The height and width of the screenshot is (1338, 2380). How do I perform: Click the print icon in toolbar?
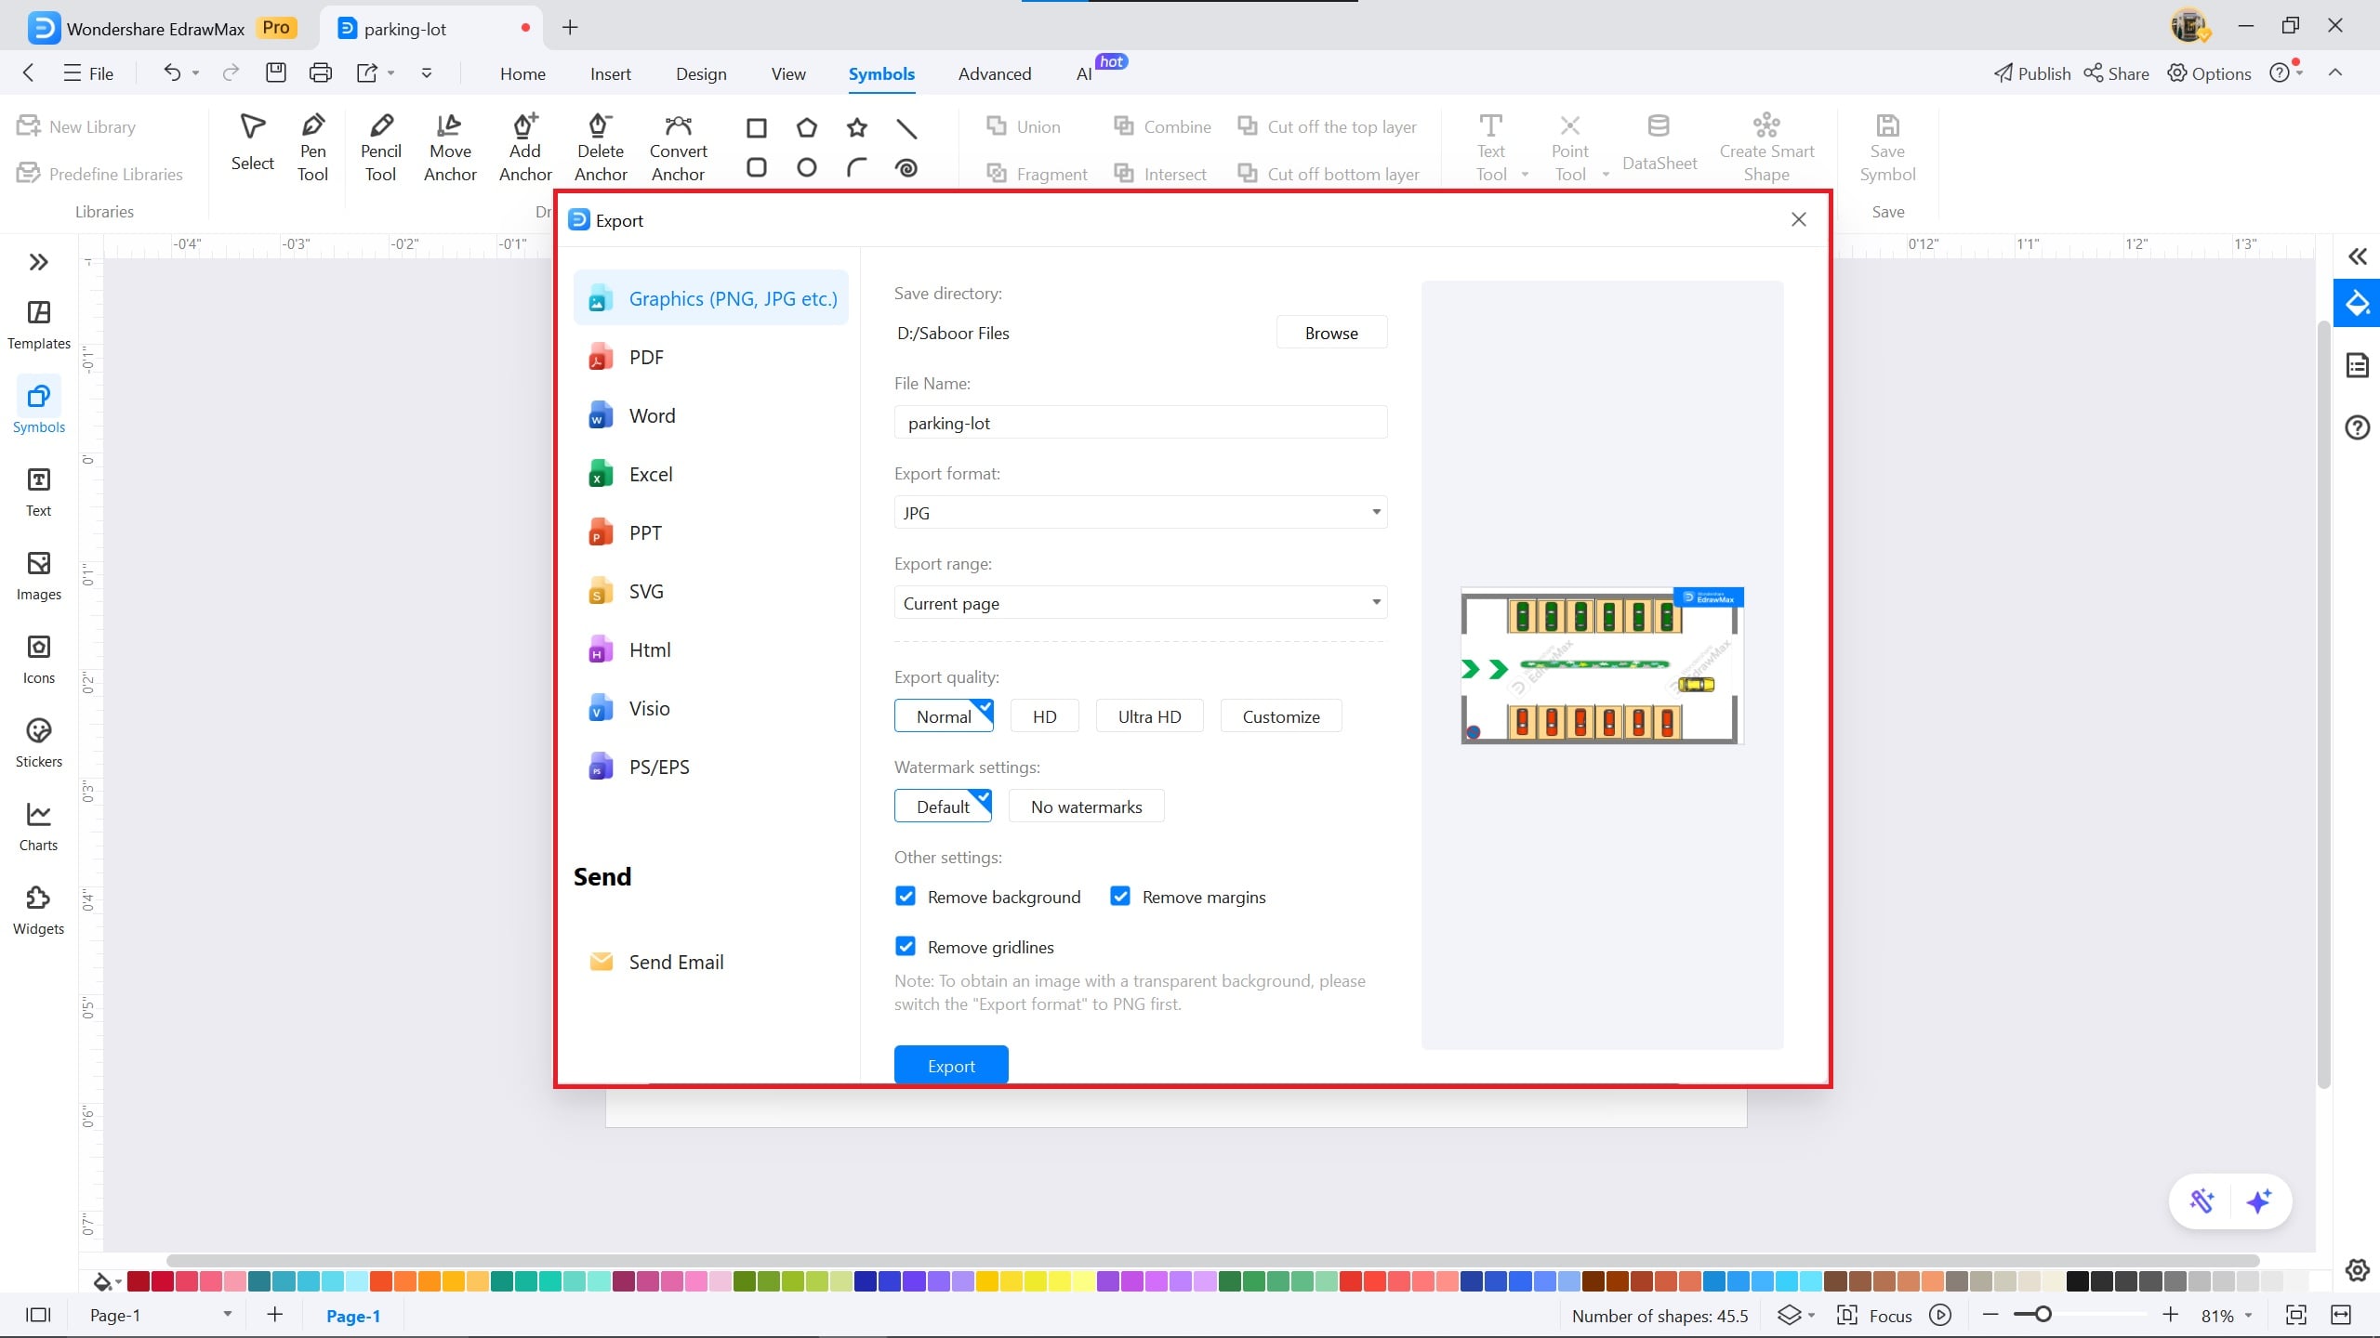click(x=320, y=72)
